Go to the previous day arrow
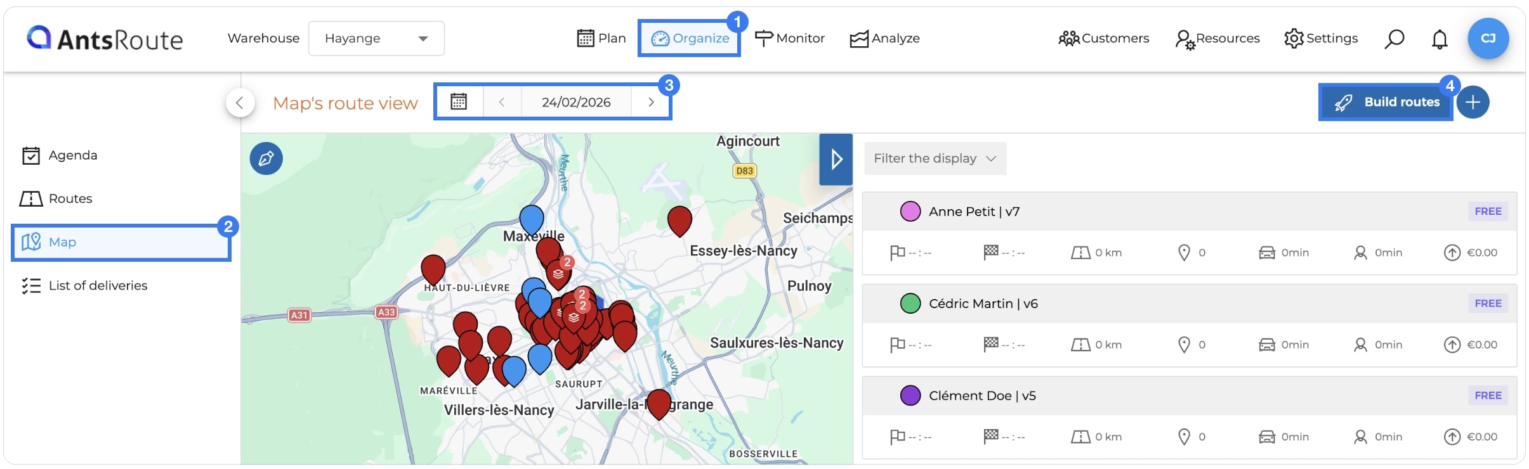 [502, 102]
